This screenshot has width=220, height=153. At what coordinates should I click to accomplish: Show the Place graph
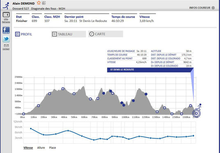[x=53, y=148]
